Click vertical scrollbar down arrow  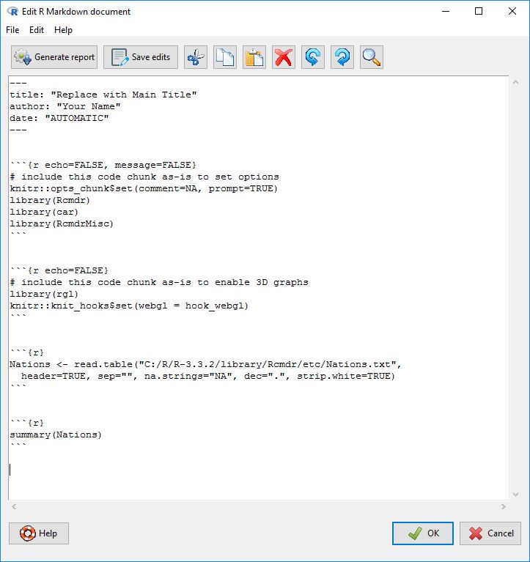point(515,495)
